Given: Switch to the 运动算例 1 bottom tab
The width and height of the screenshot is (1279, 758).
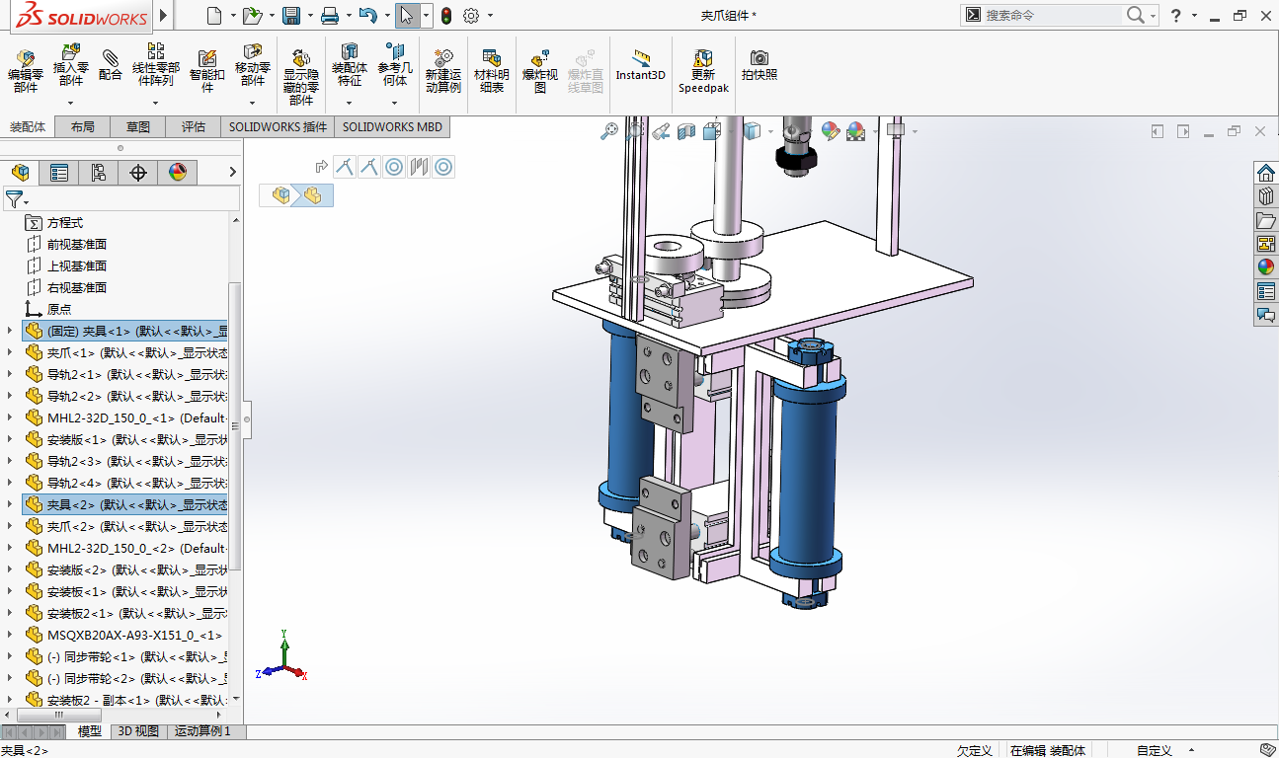Looking at the screenshot, I should pyautogui.click(x=202, y=731).
